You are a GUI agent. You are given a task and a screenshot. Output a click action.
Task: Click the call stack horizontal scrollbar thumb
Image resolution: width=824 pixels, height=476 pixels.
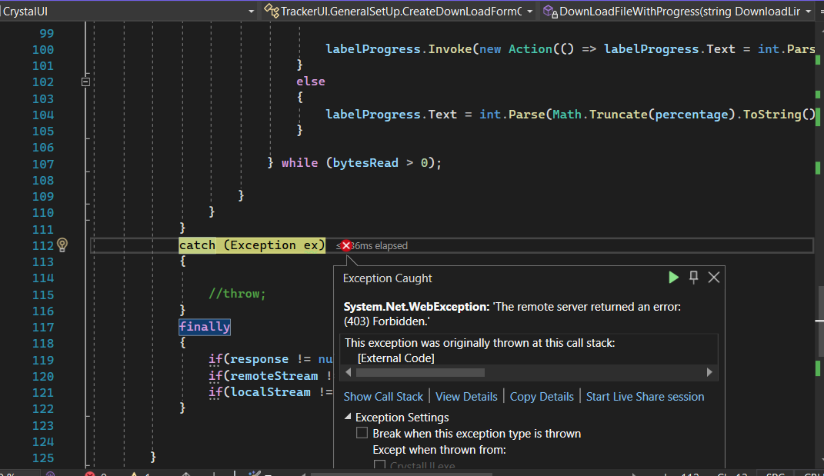pos(420,372)
